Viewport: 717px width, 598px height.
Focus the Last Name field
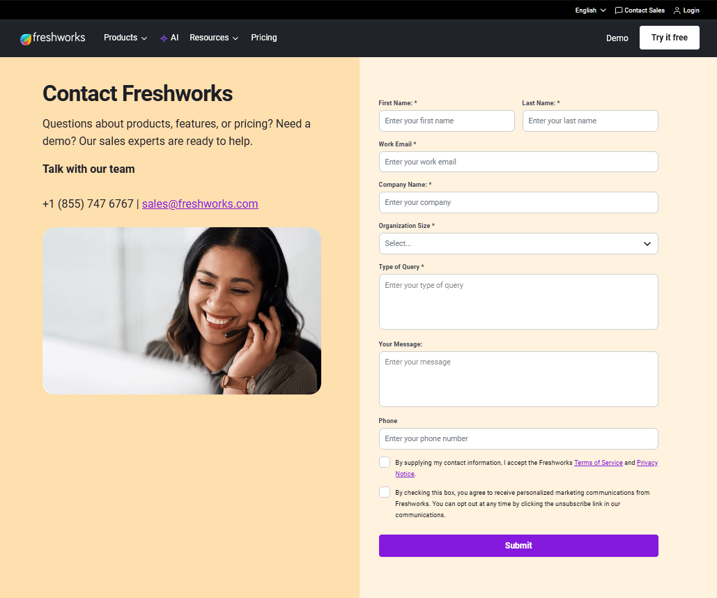pyautogui.click(x=590, y=121)
